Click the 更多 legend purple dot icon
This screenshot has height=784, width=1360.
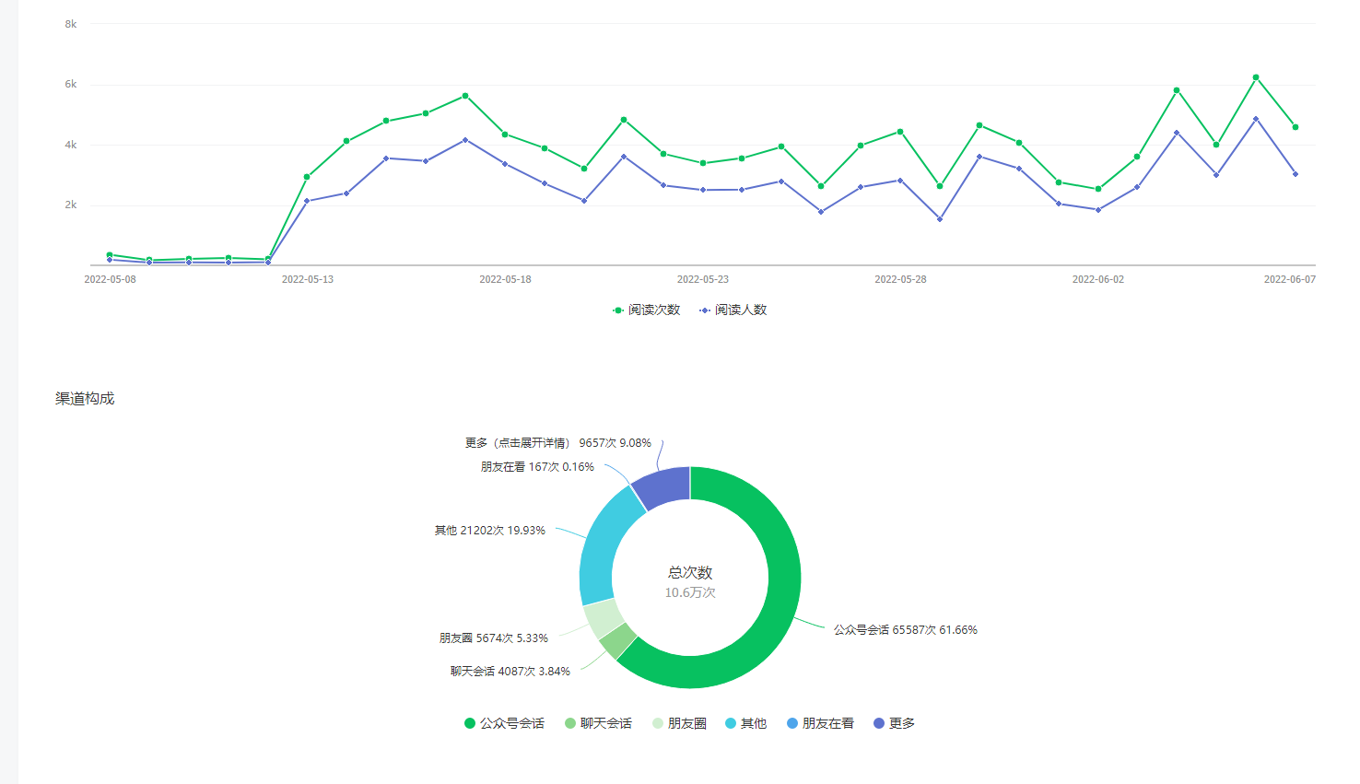[879, 724]
